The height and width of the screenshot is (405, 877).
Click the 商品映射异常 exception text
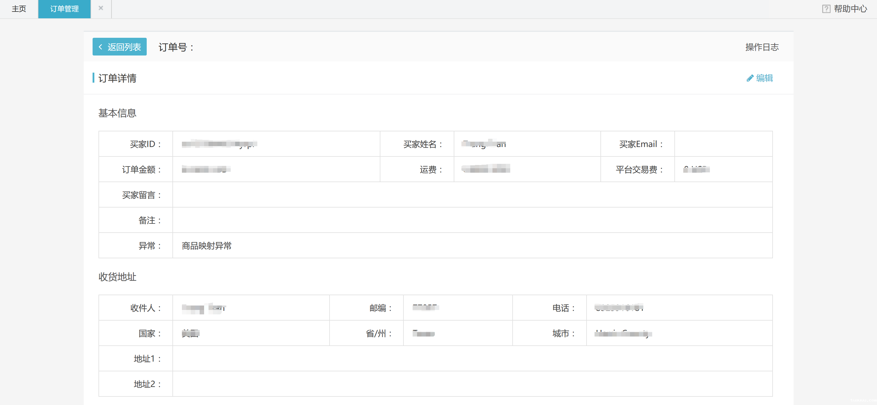(x=206, y=246)
